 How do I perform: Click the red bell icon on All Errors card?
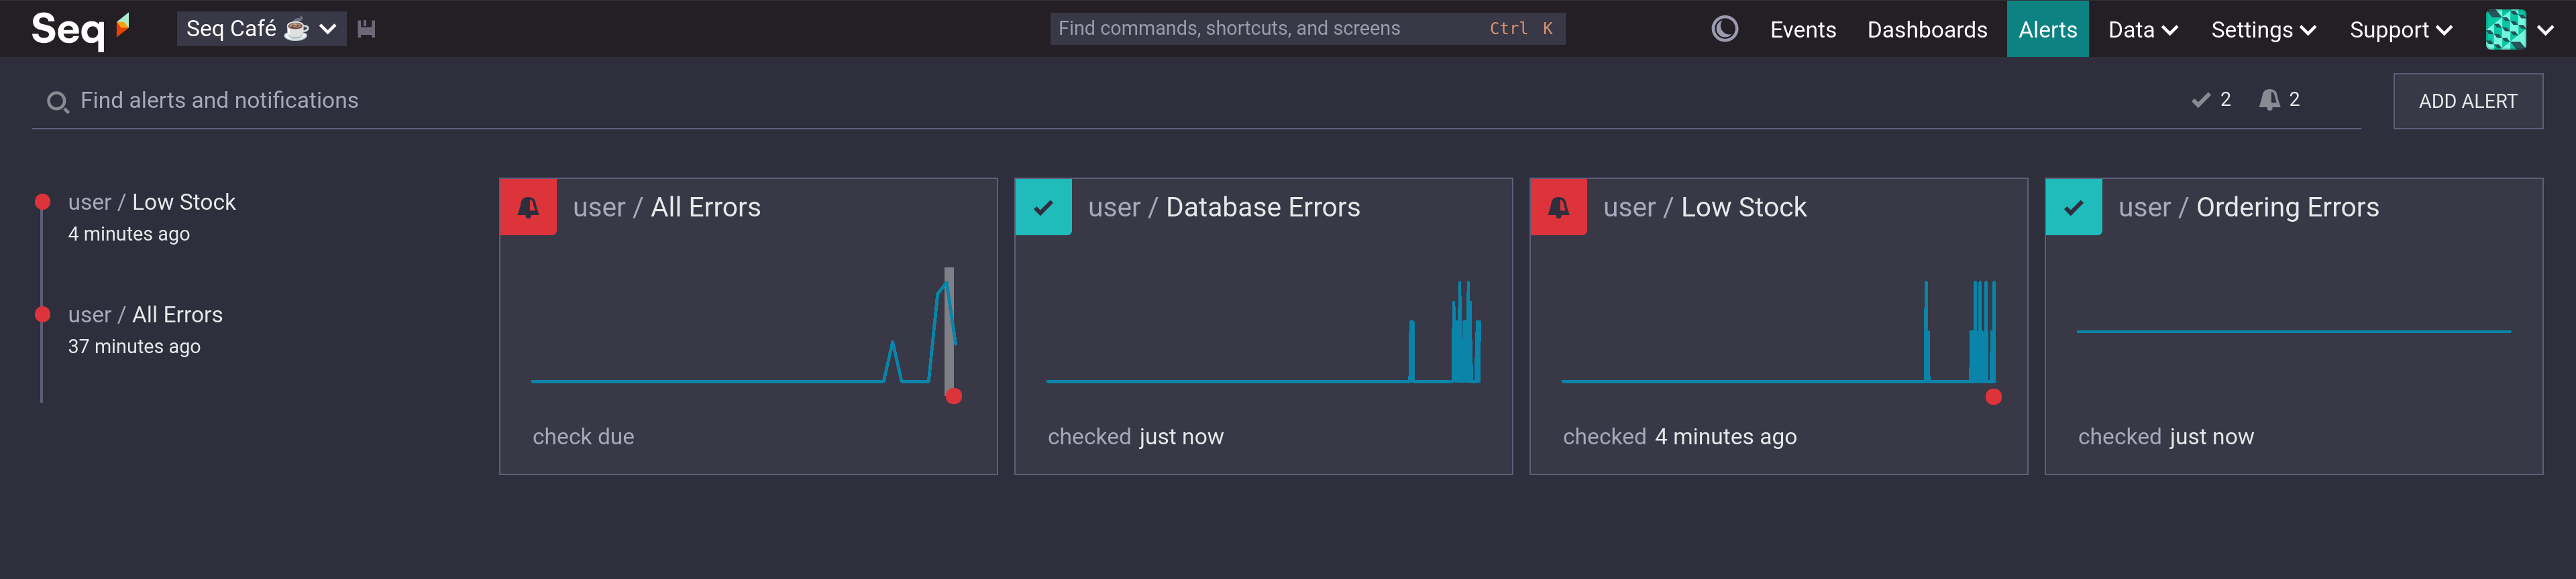pyautogui.click(x=528, y=206)
